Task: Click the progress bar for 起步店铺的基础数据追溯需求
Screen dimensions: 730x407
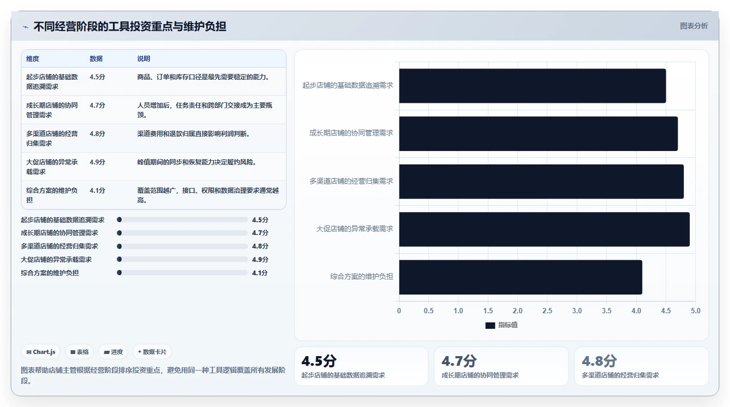Action: (182, 220)
